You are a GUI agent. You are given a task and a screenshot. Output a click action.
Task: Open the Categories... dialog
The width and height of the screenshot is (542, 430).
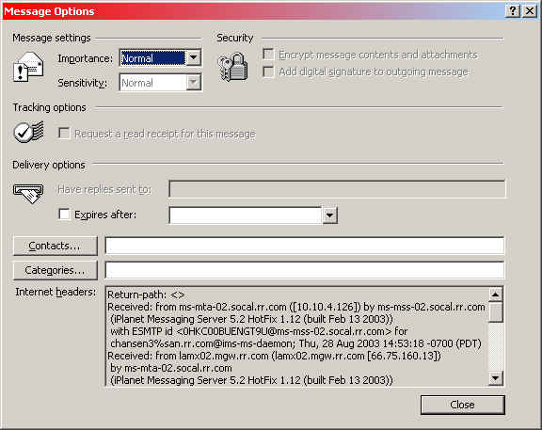(55, 270)
